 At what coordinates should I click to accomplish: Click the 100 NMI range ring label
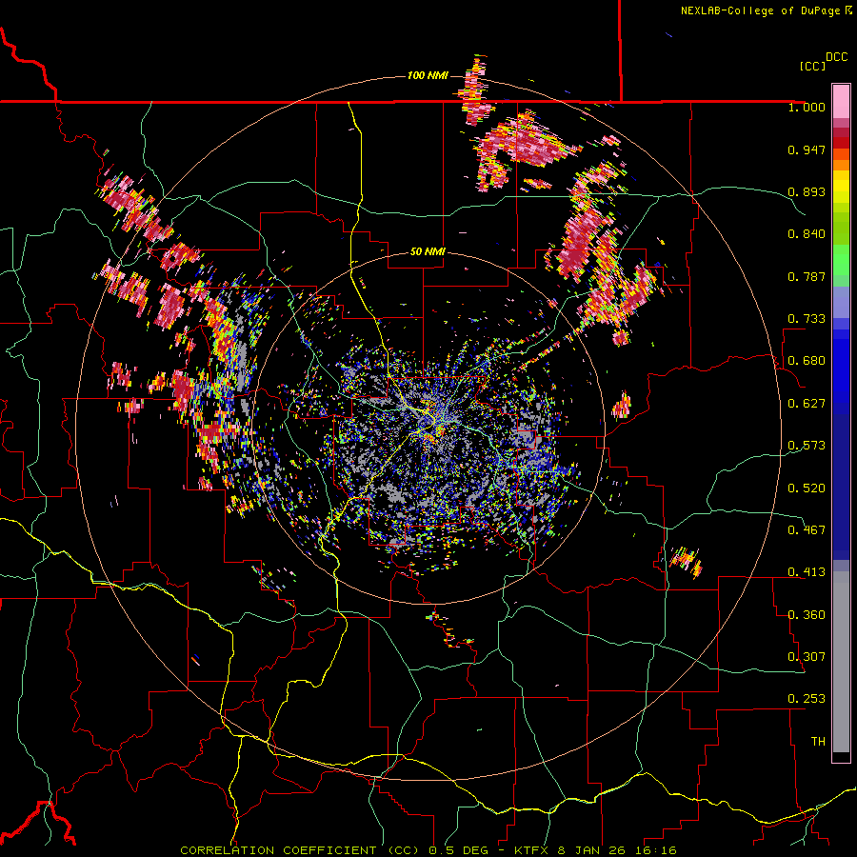point(428,75)
